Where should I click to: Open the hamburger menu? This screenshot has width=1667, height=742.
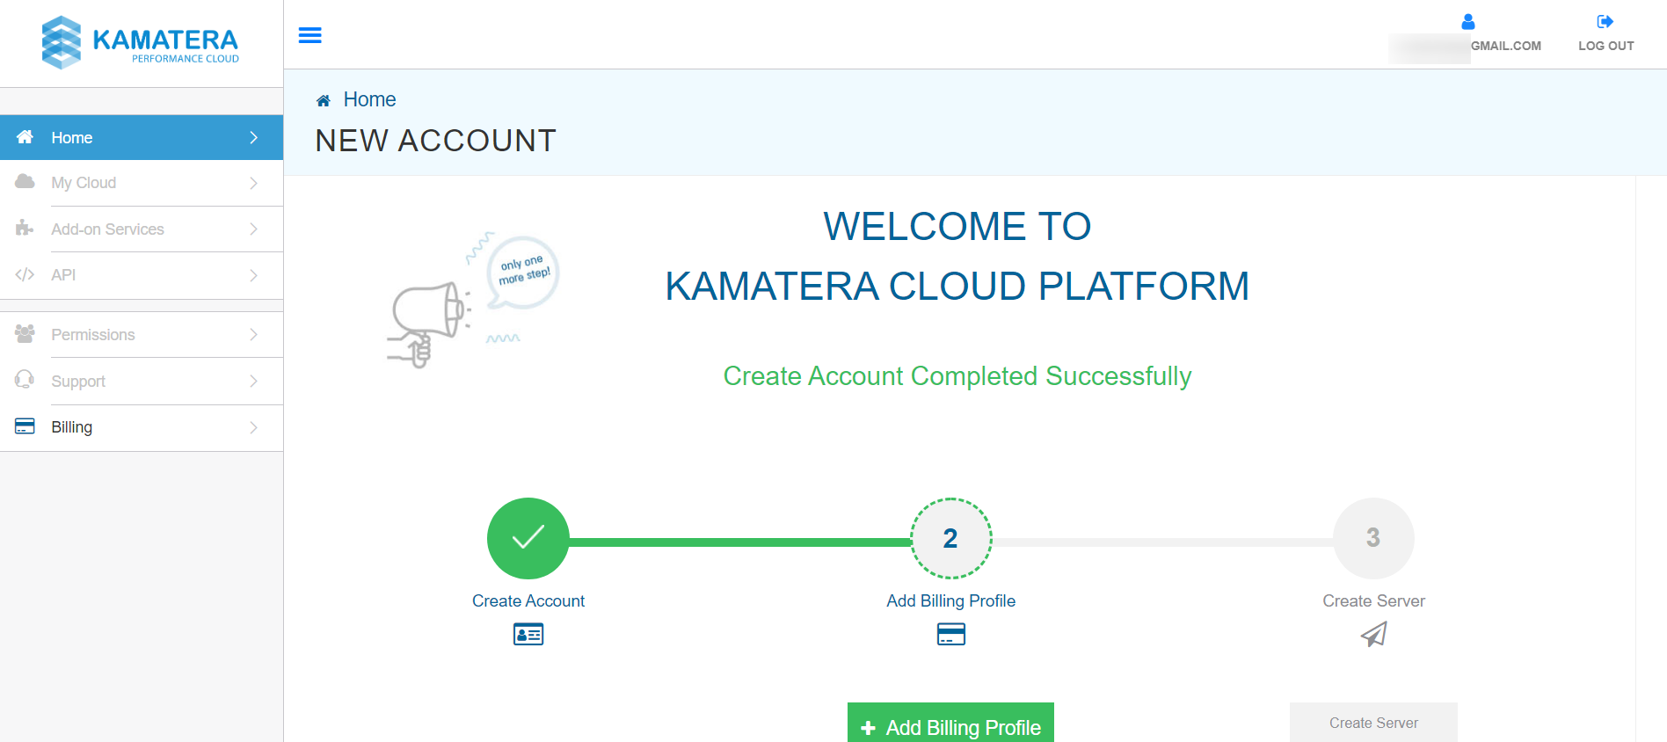(x=309, y=35)
